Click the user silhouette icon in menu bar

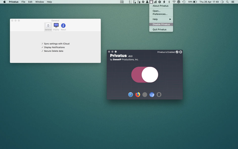[x=147, y=2]
